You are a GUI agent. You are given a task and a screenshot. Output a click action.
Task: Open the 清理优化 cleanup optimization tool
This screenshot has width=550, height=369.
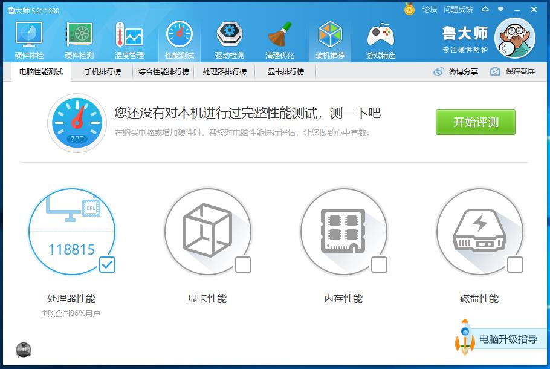point(280,38)
